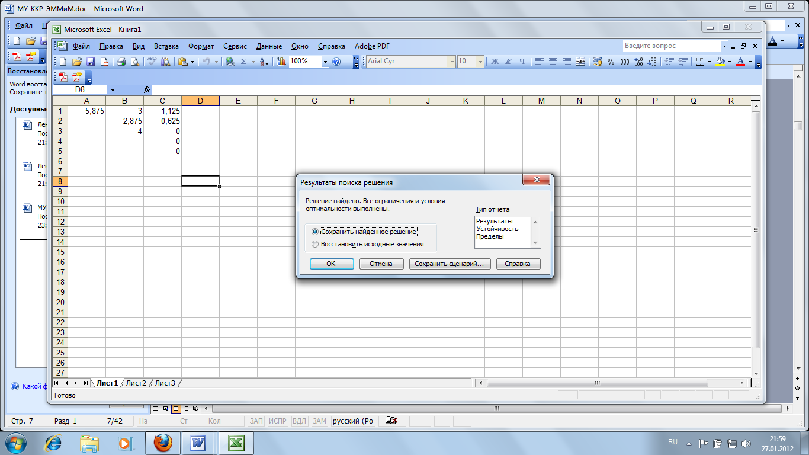Select 'Устойчивость' in the report type list
The width and height of the screenshot is (809, 455).
(497, 229)
